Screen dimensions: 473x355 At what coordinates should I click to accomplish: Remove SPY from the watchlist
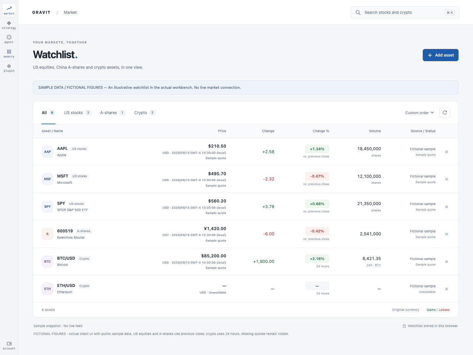pyautogui.click(x=447, y=207)
